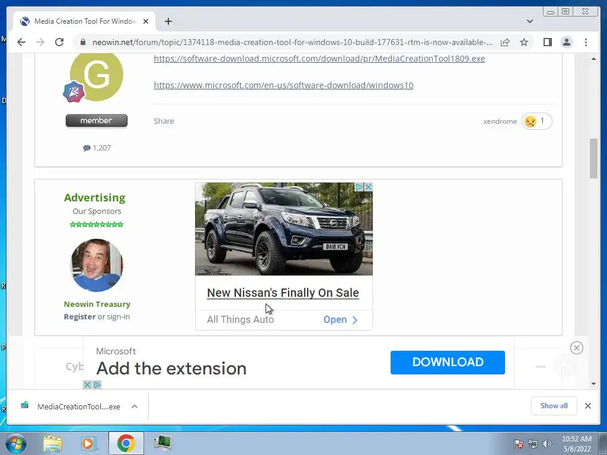607x455 pixels.
Task: Click New Nissan's Finally On Sale headline
Action: coord(283,293)
